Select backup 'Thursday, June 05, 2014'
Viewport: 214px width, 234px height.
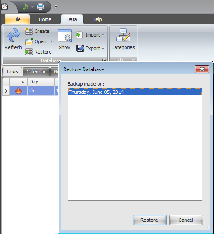(x=135, y=92)
